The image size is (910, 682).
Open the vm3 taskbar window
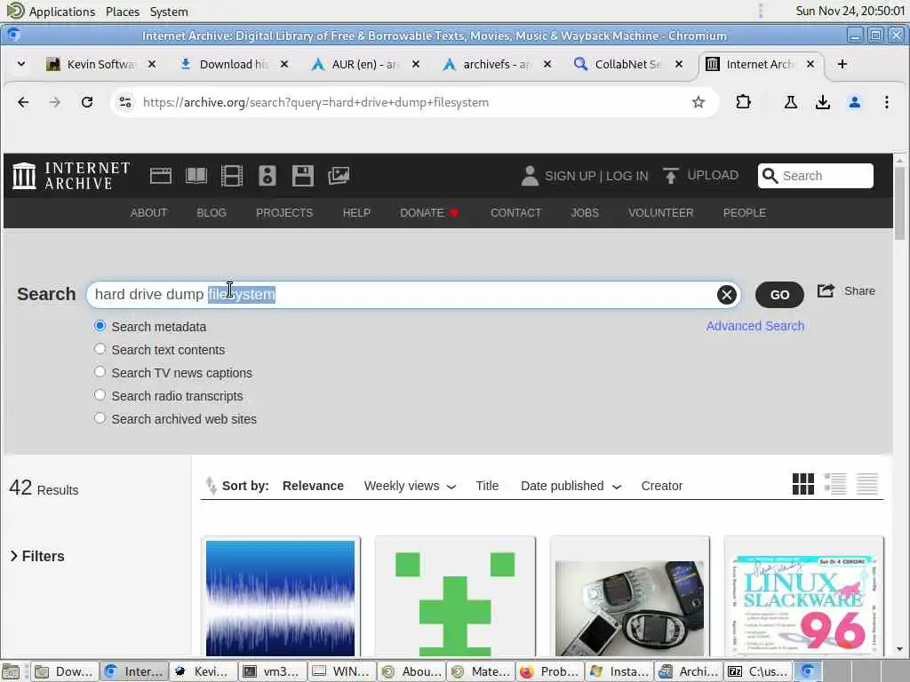[x=272, y=671]
